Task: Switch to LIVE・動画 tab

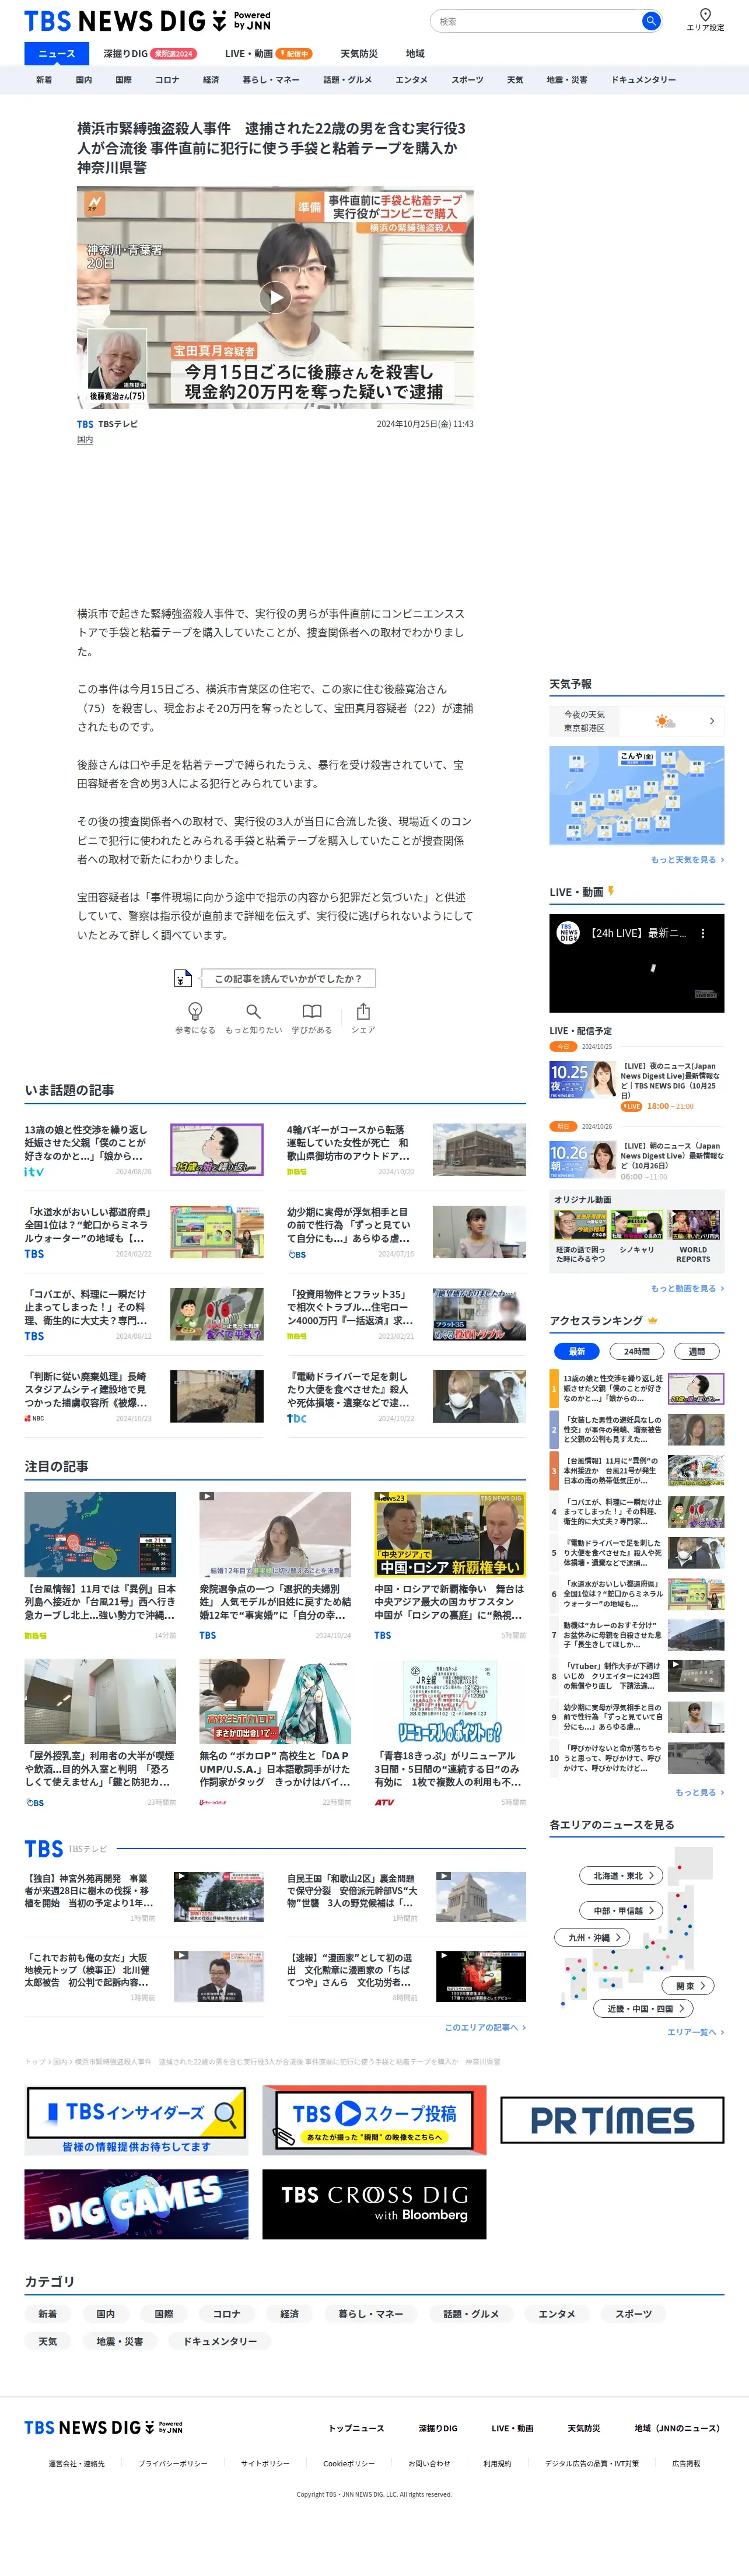Action: 268,54
